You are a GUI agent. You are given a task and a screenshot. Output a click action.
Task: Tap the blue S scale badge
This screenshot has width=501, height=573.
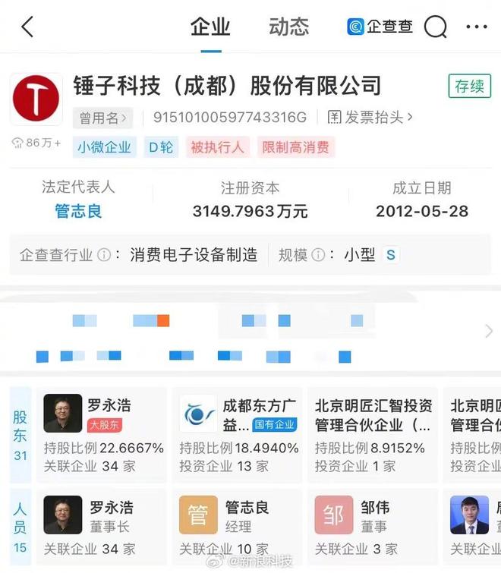391,255
